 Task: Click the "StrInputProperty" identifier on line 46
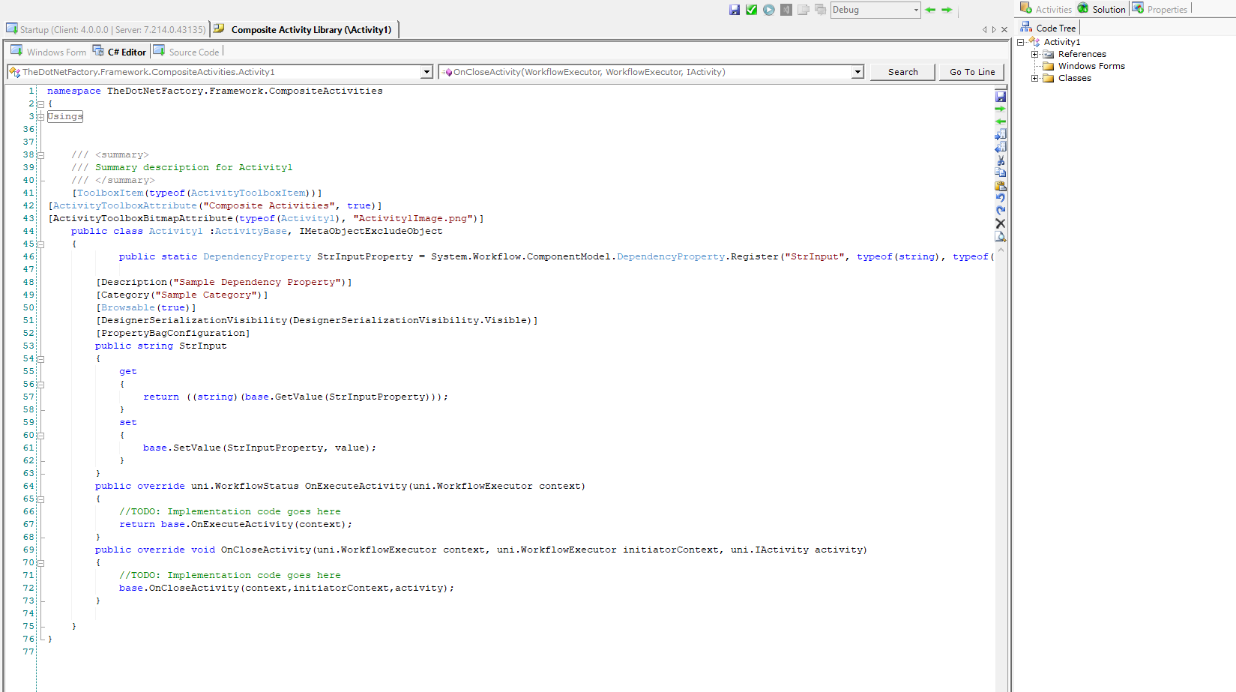pyautogui.click(x=364, y=256)
